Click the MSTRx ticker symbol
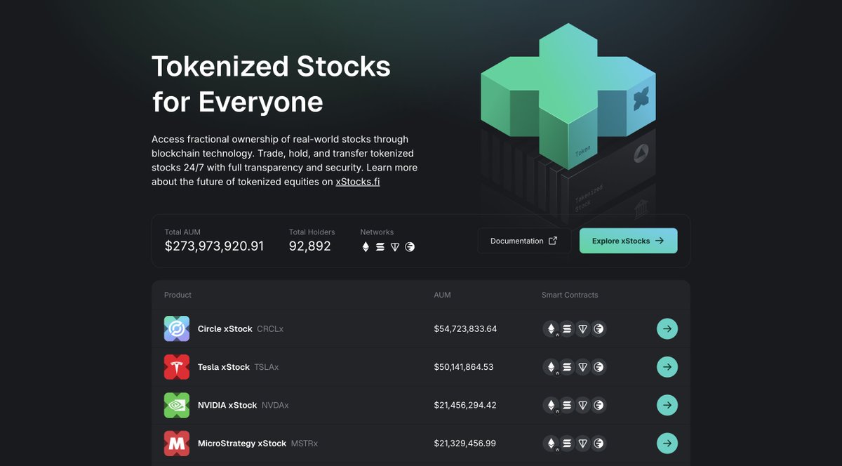 click(x=305, y=444)
